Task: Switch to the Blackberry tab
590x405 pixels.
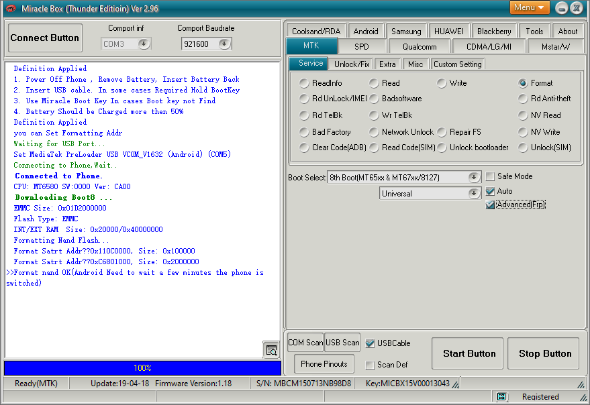Action: tap(494, 32)
